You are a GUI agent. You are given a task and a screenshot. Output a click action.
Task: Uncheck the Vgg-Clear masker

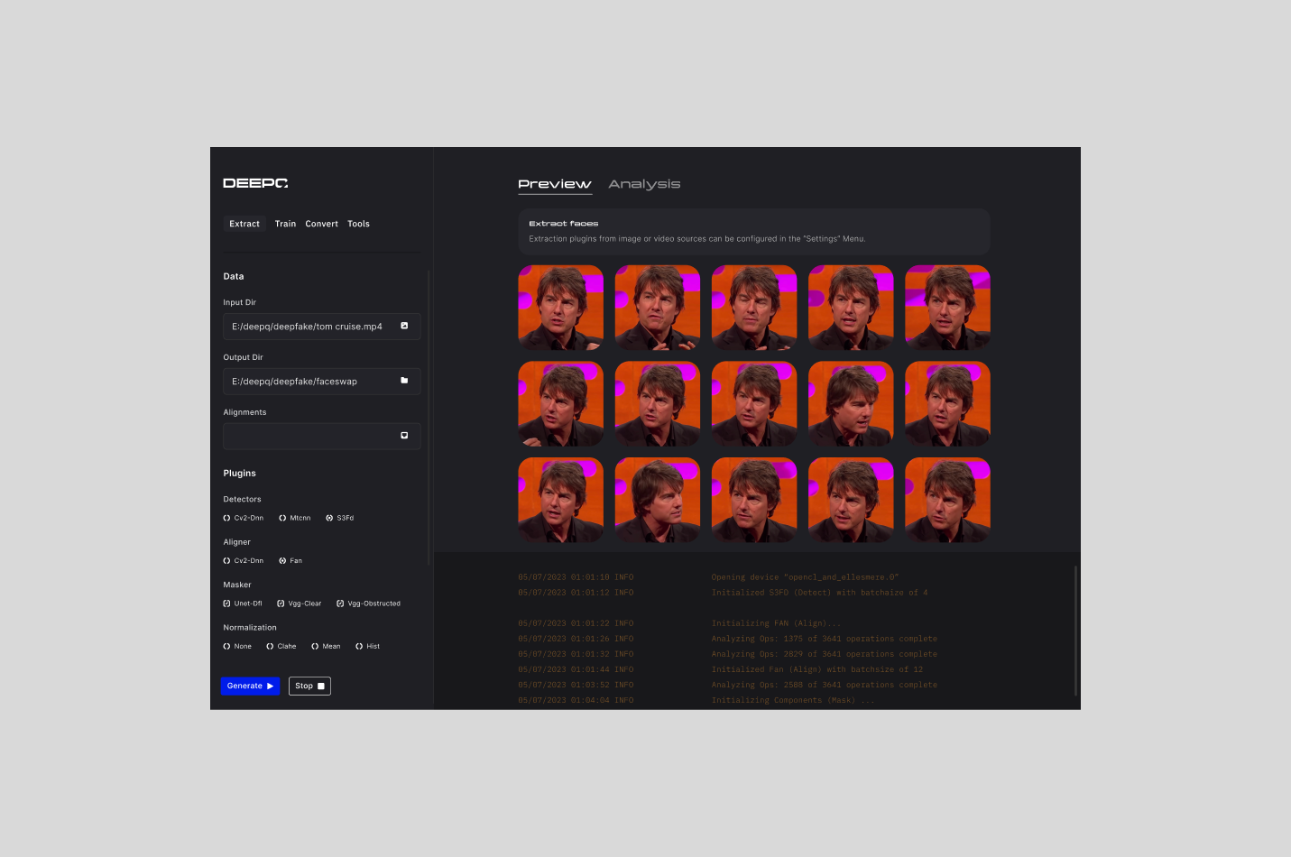(281, 604)
